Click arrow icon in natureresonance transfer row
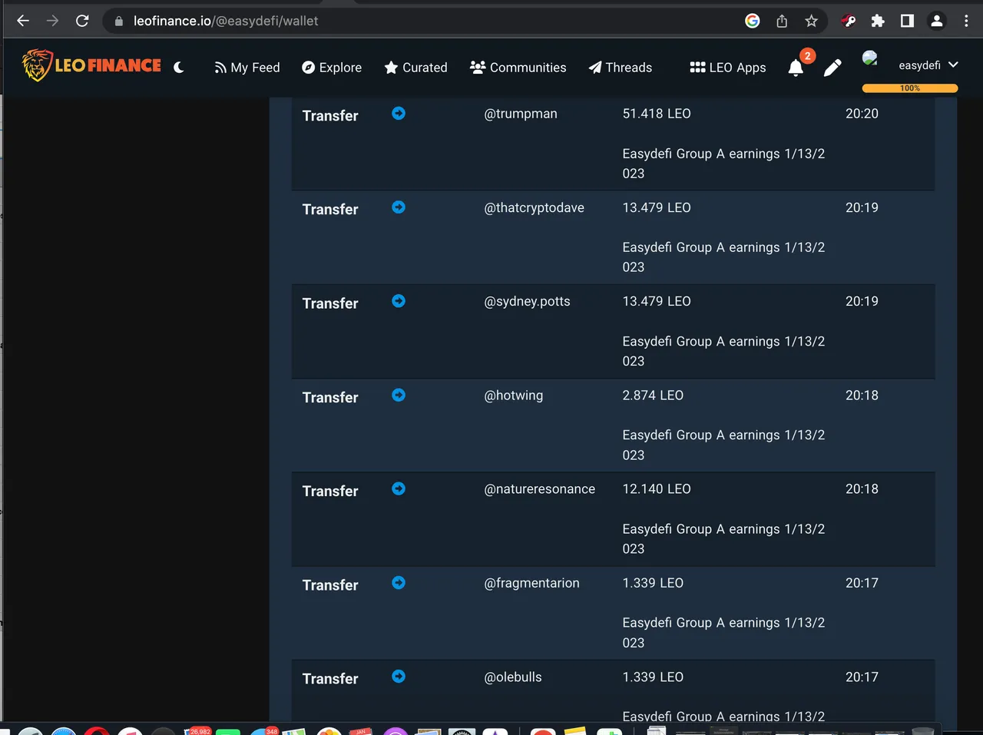Screen dimensions: 983x735 point(399,488)
